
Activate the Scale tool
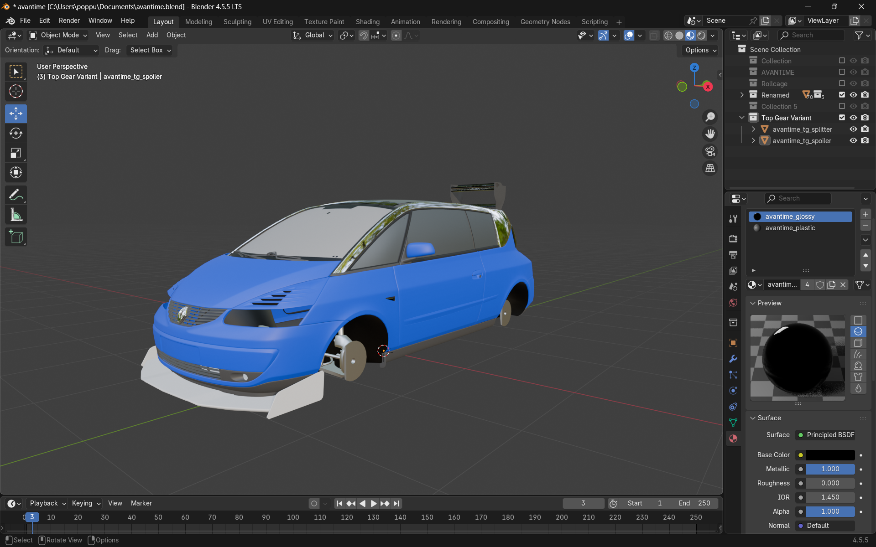click(x=16, y=153)
